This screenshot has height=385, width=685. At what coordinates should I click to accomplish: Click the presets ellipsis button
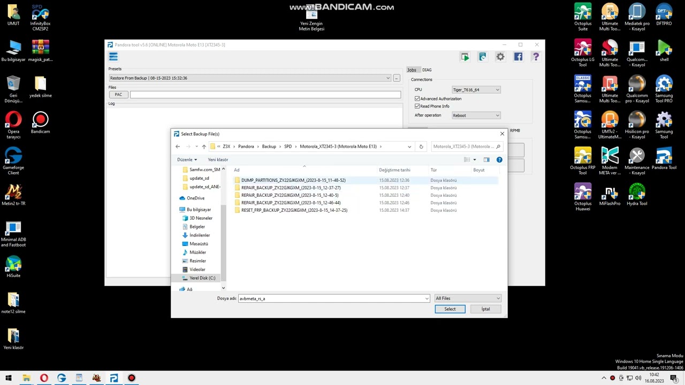(397, 78)
